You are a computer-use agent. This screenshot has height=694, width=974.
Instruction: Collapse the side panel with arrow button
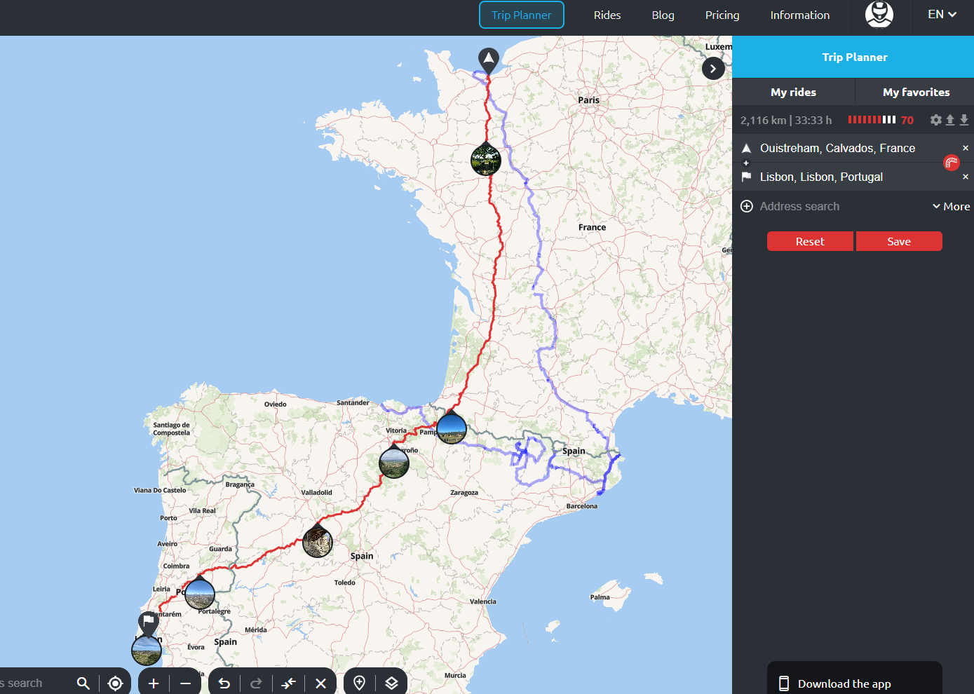[x=713, y=68]
